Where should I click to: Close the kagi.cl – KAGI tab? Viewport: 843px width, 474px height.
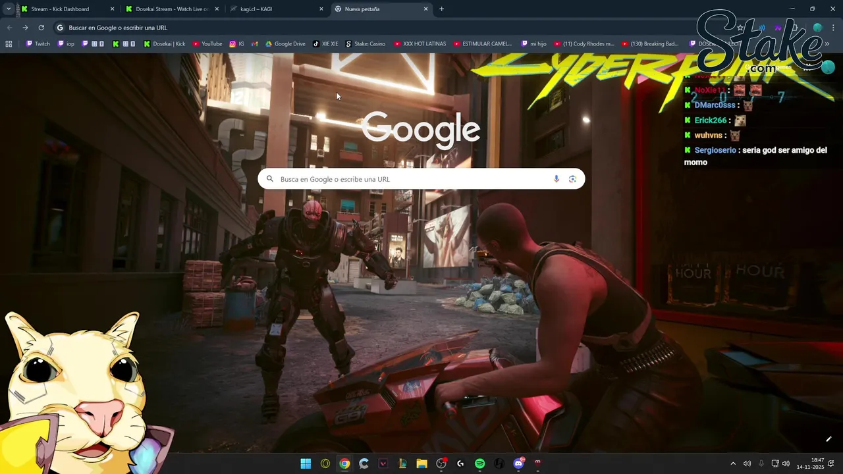[321, 9]
